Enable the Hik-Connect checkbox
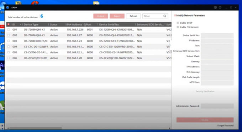242x132 pixels. point(178,27)
